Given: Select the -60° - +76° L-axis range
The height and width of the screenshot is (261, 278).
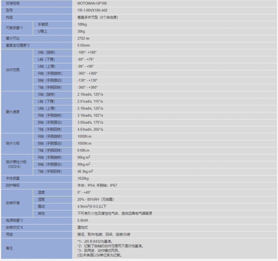Looking at the screenshot, I should point(85,59).
